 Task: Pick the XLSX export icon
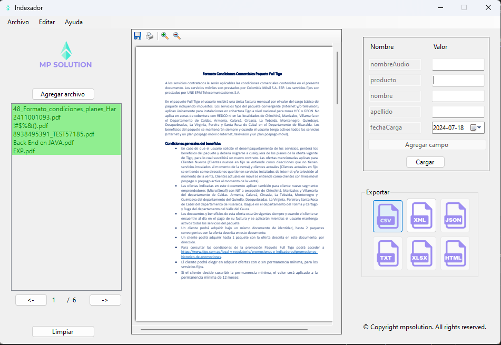[x=421, y=253]
